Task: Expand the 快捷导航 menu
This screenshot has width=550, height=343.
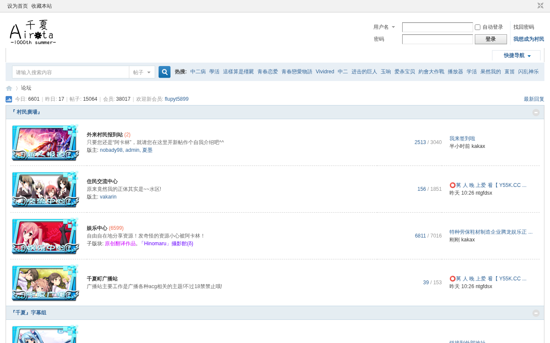Action: tap(517, 56)
